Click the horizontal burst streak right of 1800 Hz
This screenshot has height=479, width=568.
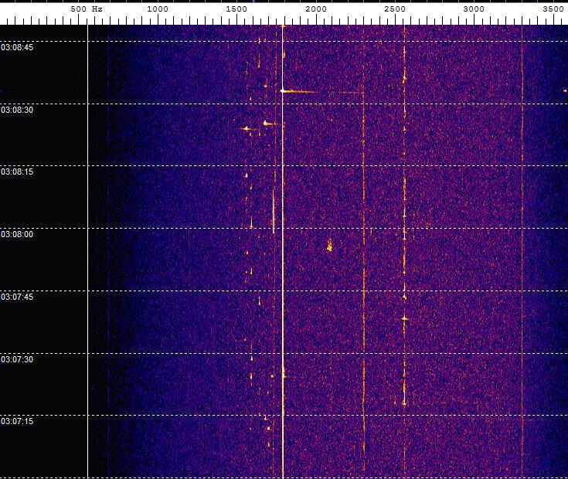pos(322,92)
